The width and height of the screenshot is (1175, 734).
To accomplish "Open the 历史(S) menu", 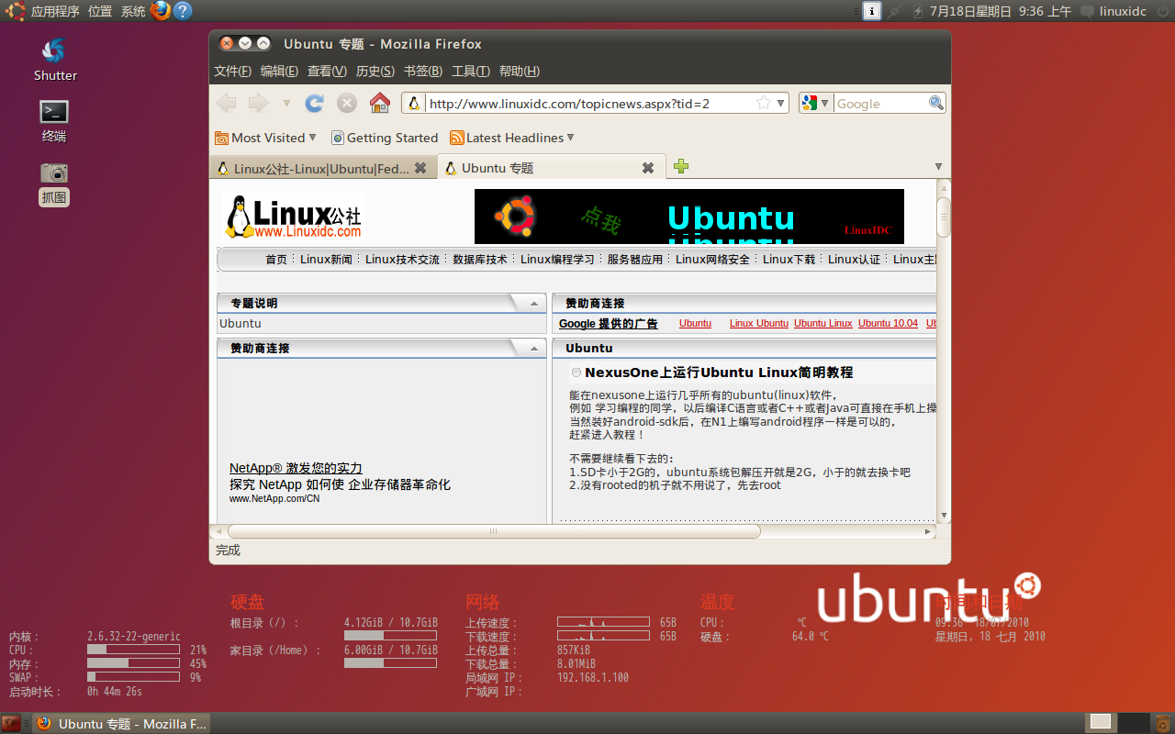I will tap(375, 71).
